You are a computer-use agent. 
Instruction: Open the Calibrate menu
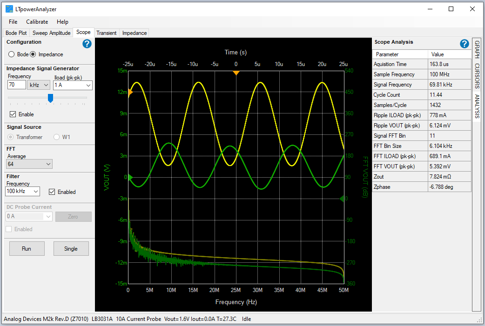pyautogui.click(x=37, y=22)
